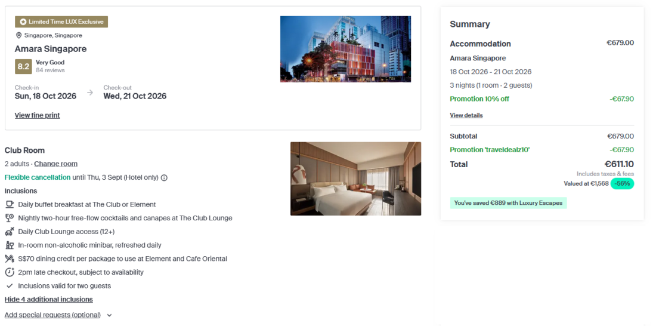Click the Amara Singapore hotel exterior photo
Image resolution: width=656 pixels, height=326 pixels.
tap(345, 49)
